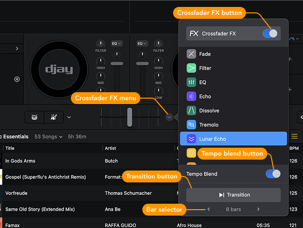Image resolution: width=303 pixels, height=228 pixels.
Task: Turn off the Tempo Blend switch
Action: [x=273, y=174]
